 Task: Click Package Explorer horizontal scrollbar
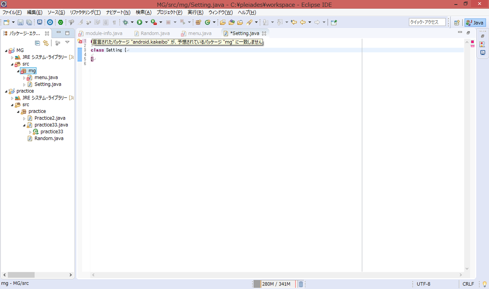coord(37,275)
